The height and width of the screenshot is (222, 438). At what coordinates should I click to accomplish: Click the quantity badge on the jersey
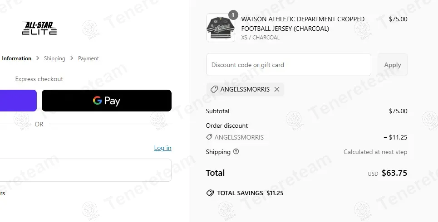pyautogui.click(x=233, y=15)
